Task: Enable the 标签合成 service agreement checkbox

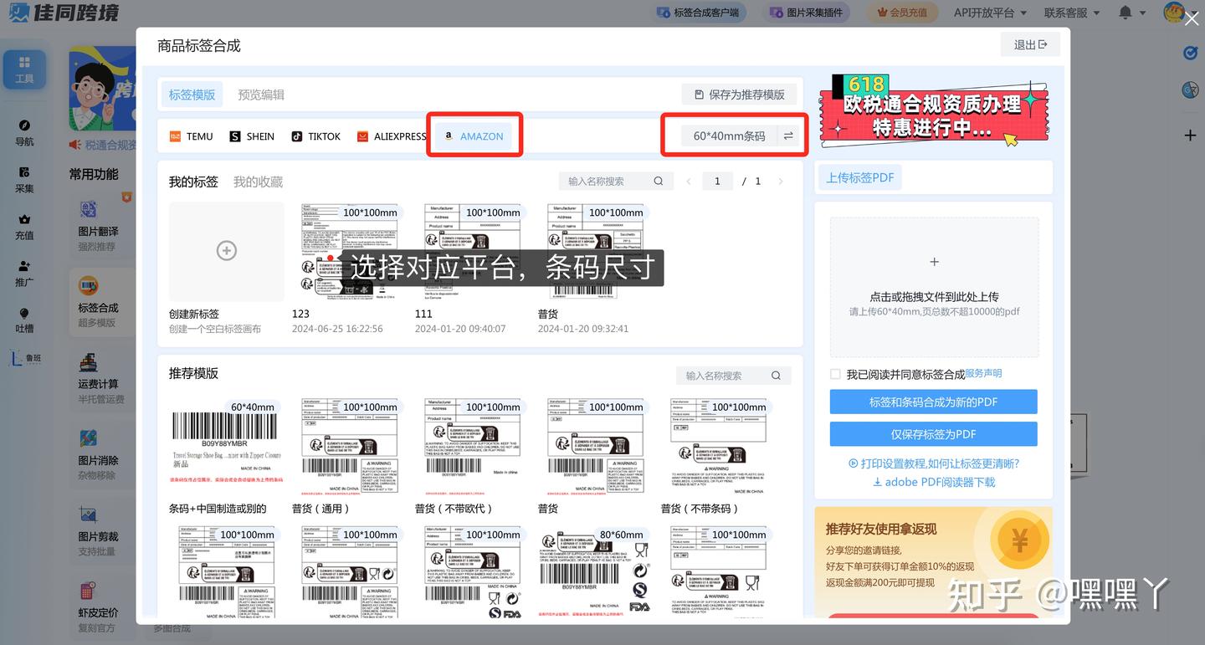Action: tap(834, 373)
